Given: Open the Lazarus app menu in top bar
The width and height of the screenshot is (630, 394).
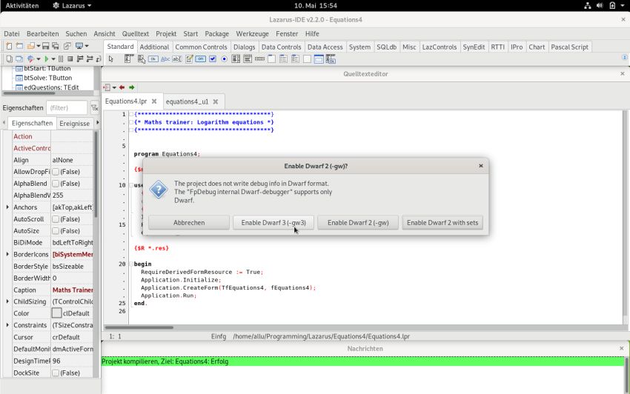Looking at the screenshot, I should [73, 6].
